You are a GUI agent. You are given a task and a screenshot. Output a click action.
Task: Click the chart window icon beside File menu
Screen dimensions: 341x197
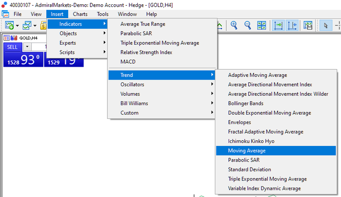click(x=5, y=14)
